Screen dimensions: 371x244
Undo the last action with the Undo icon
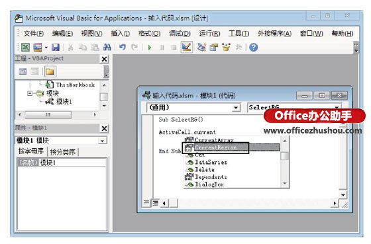click(123, 48)
